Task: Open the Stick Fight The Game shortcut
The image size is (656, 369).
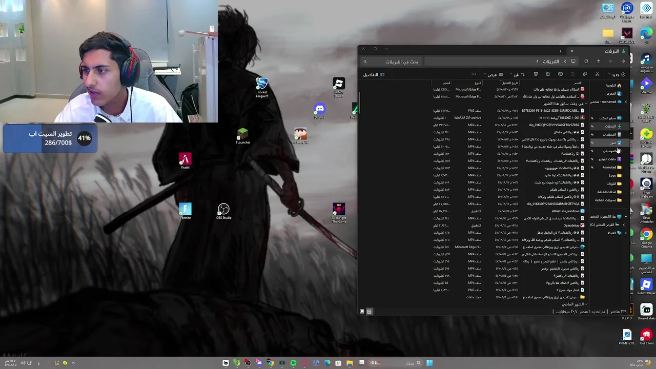Action: point(339,213)
